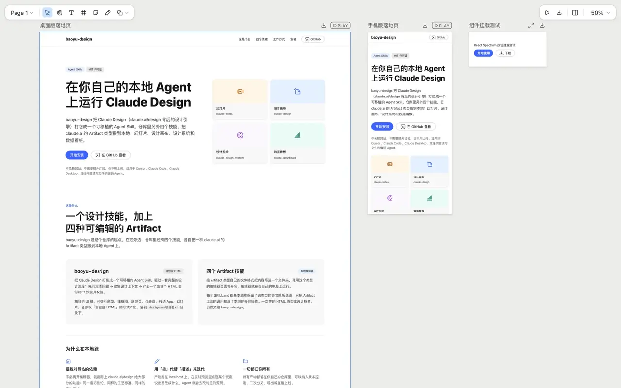Image resolution: width=621 pixels, height=388 pixels.
Task: Click 开始安装 button in desktop page
Action: tap(77, 155)
